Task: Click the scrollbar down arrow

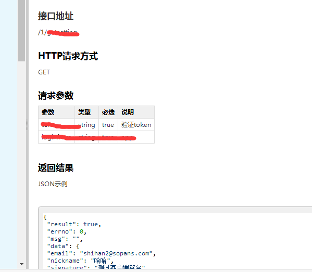Action: pyautogui.click(x=21, y=264)
